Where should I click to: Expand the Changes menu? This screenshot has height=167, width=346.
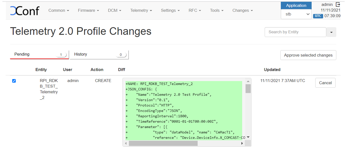242,11
